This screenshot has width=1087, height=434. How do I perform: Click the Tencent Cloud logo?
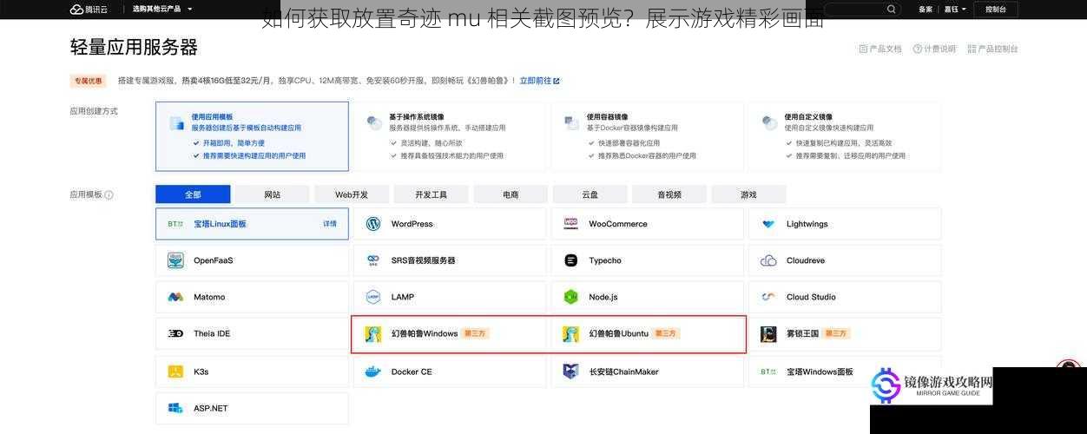(x=89, y=9)
